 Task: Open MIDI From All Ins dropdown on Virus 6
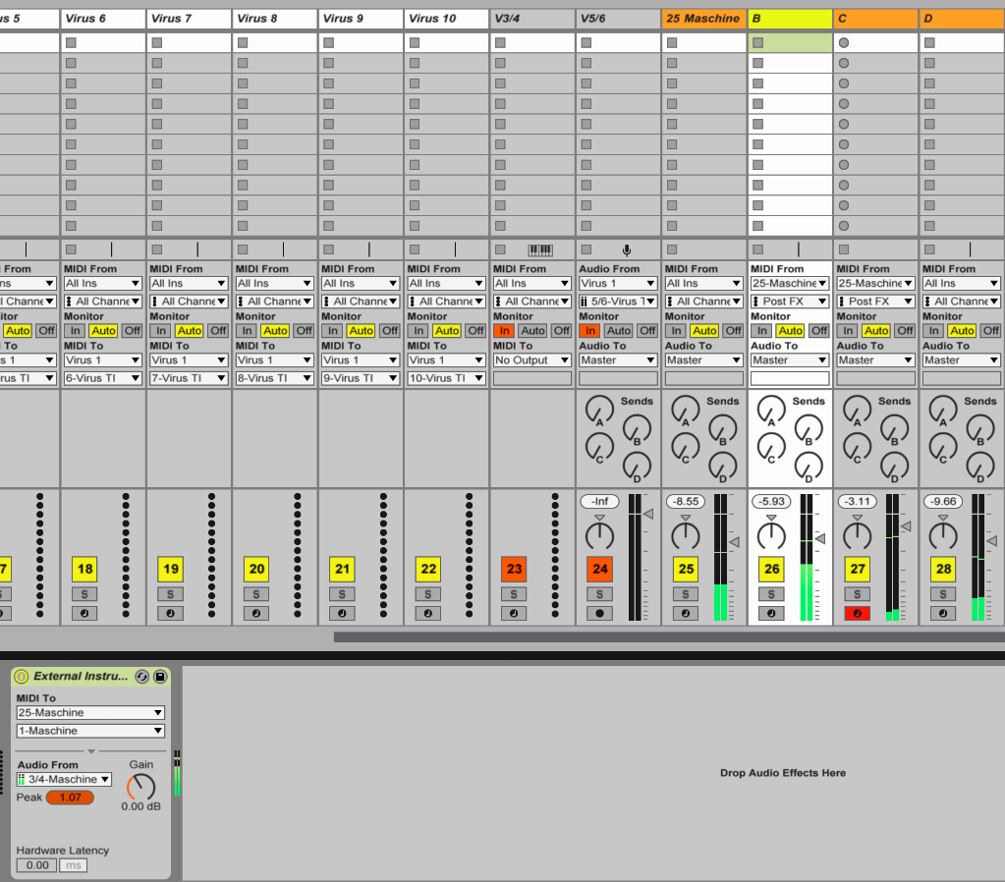click(x=102, y=283)
